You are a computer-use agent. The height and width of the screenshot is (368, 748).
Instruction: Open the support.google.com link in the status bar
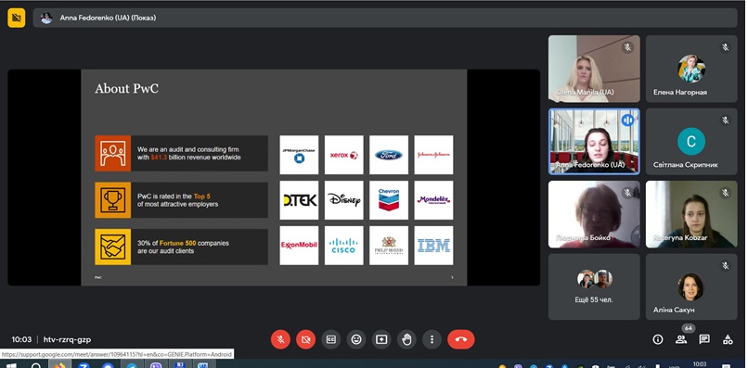117,354
